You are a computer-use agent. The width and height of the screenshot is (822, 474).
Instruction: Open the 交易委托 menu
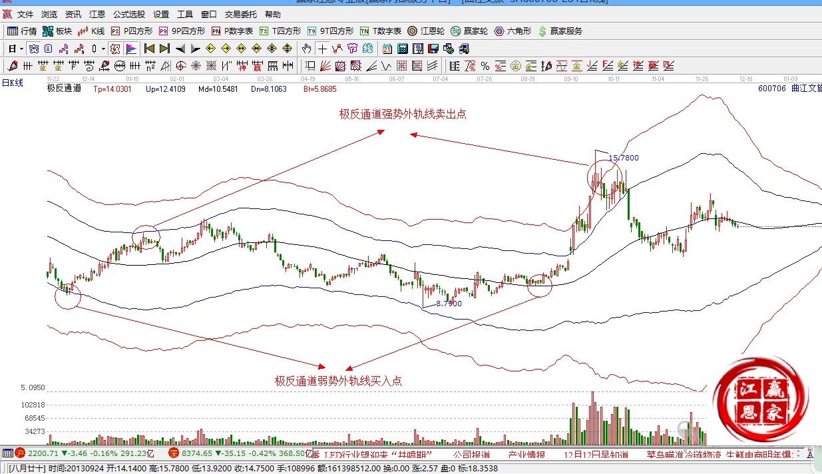[240, 14]
